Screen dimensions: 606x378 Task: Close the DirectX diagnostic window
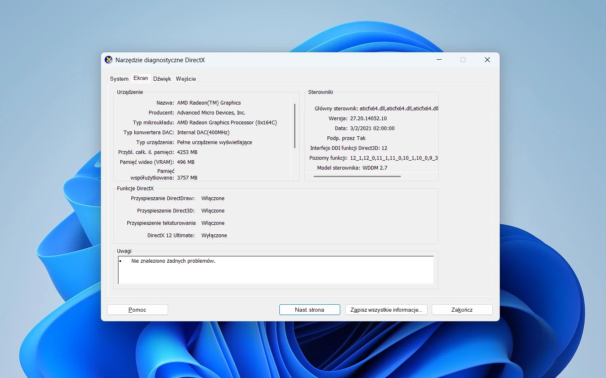[x=487, y=60]
